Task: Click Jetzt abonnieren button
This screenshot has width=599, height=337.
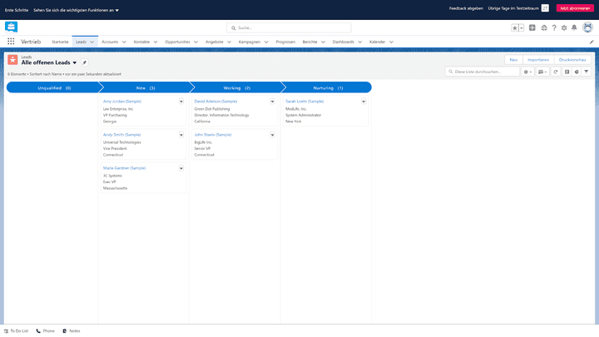Action: [575, 8]
